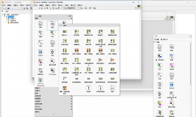Open the Distribute Objects dropdown
The width and height of the screenshot is (196, 117).
pyautogui.click(x=86, y=8)
